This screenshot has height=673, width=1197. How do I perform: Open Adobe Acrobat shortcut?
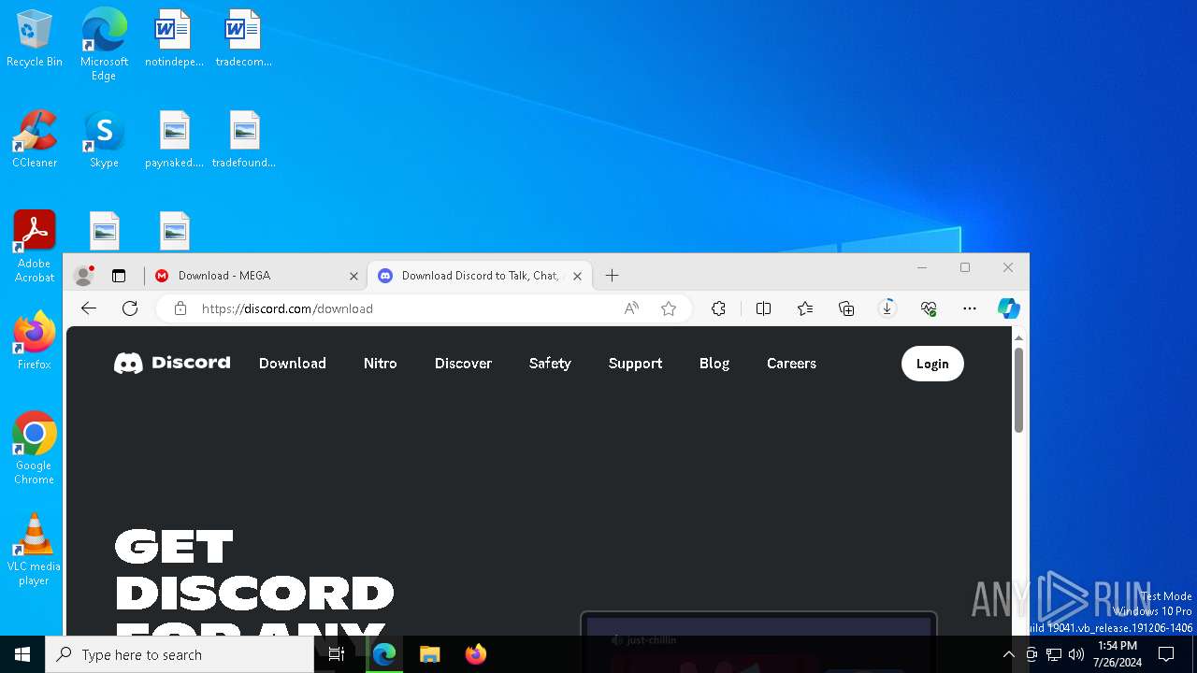[x=35, y=247]
